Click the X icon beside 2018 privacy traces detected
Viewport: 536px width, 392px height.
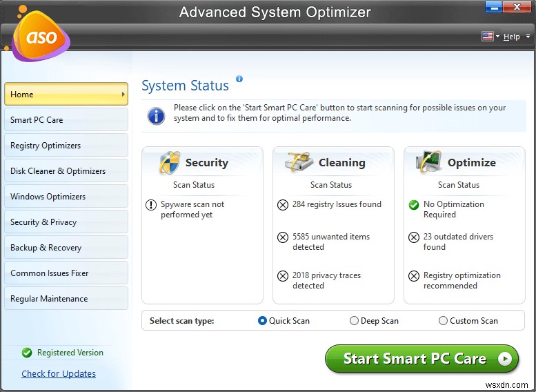[283, 275]
